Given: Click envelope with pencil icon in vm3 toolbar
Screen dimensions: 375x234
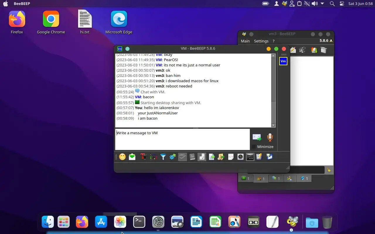Looking at the screenshot, I should (293, 50).
